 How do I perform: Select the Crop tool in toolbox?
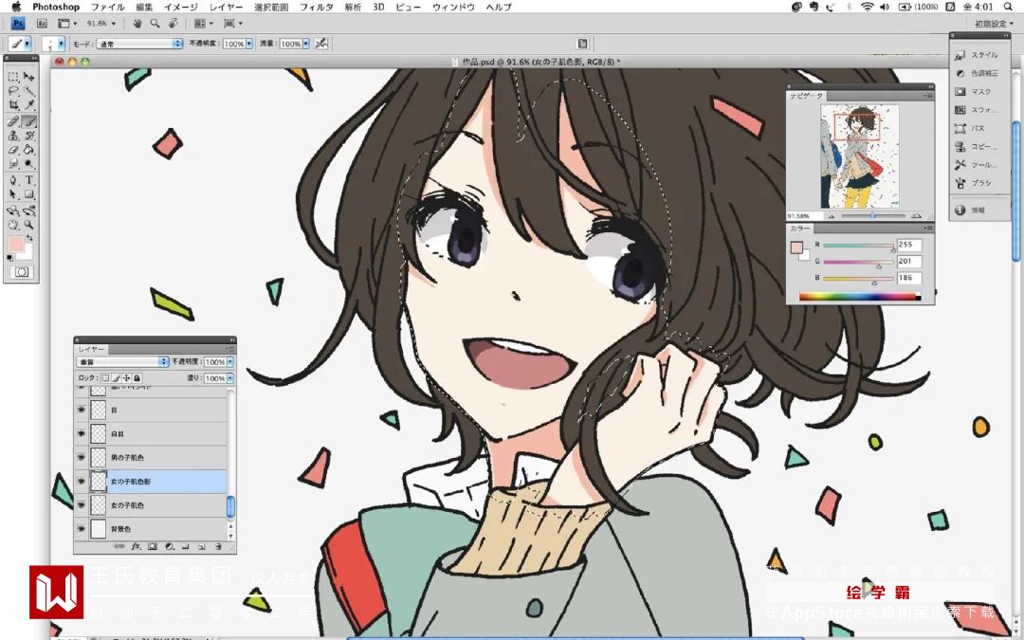coord(13,105)
